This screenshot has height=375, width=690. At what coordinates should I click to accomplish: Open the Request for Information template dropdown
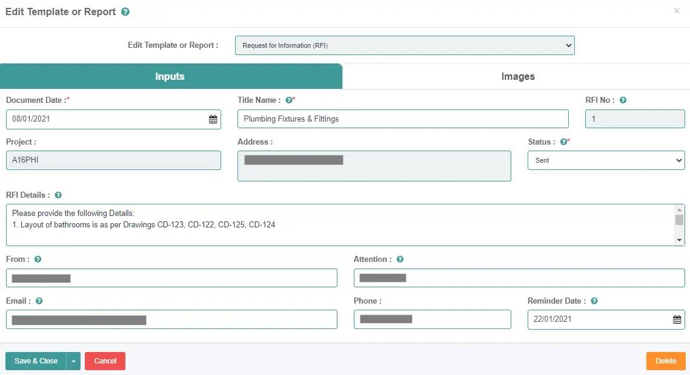[x=405, y=45]
